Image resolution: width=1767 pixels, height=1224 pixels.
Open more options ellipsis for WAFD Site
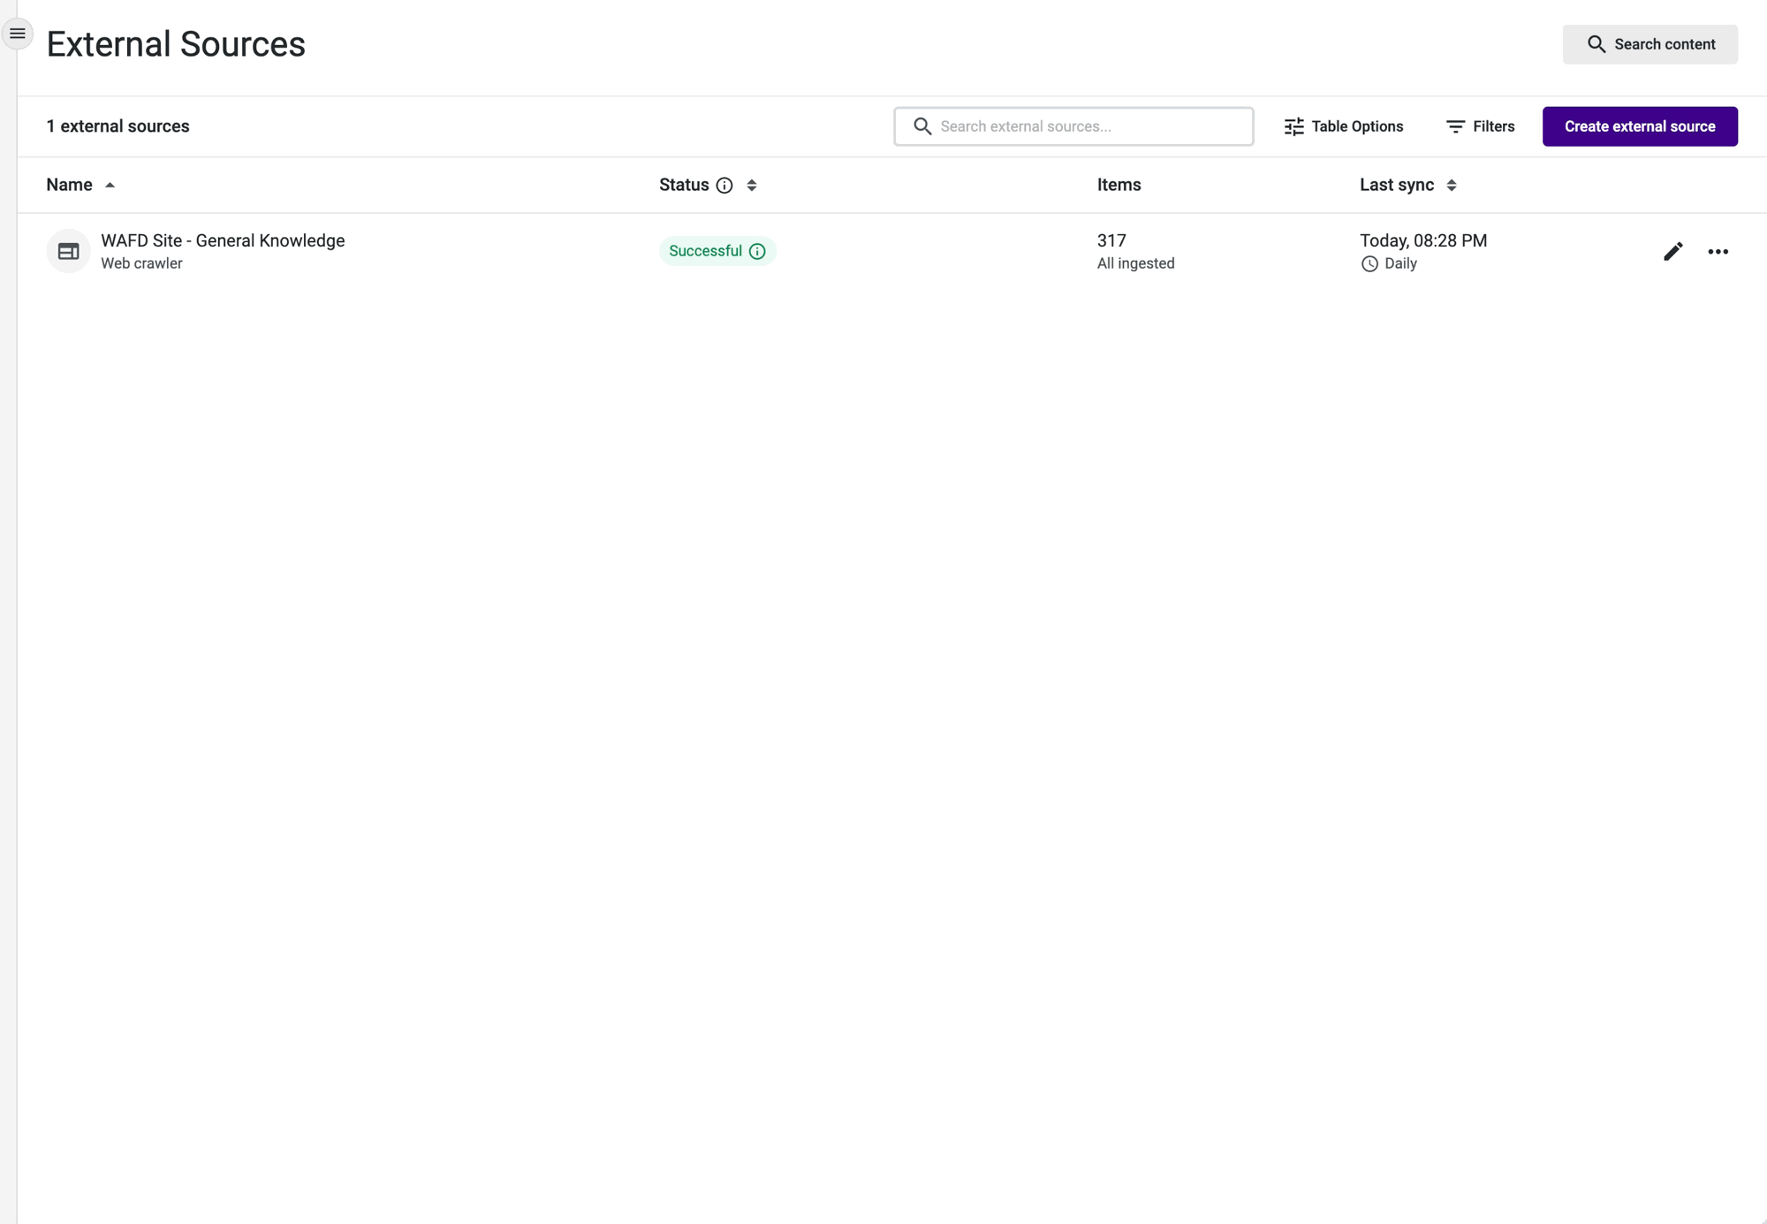click(x=1718, y=252)
